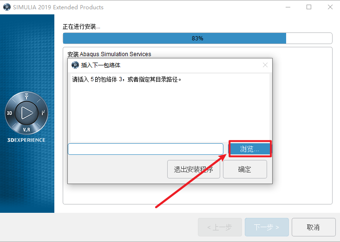340x242 pixels.
Task: Click the 浏览... browse button
Action: point(249,149)
